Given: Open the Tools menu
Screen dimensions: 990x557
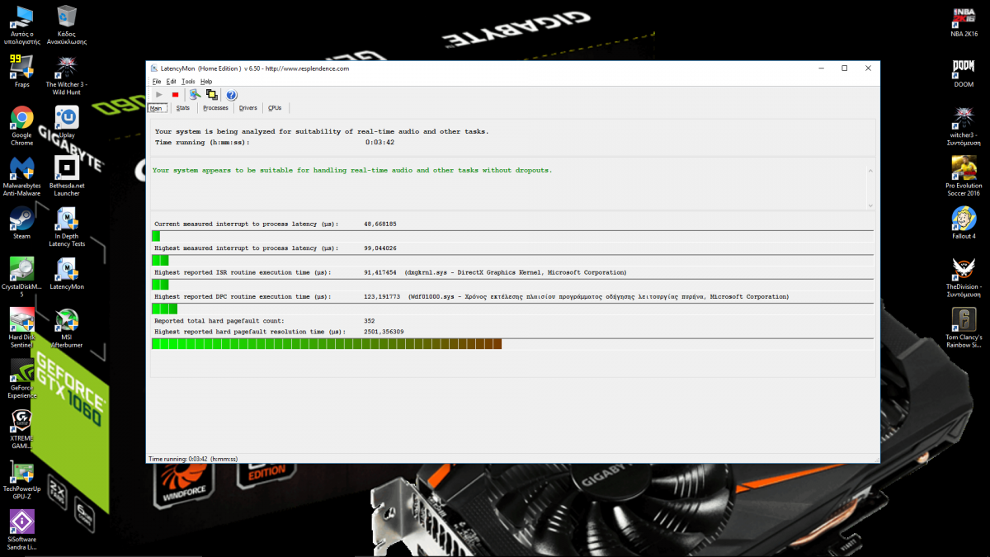Looking at the screenshot, I should [x=188, y=82].
